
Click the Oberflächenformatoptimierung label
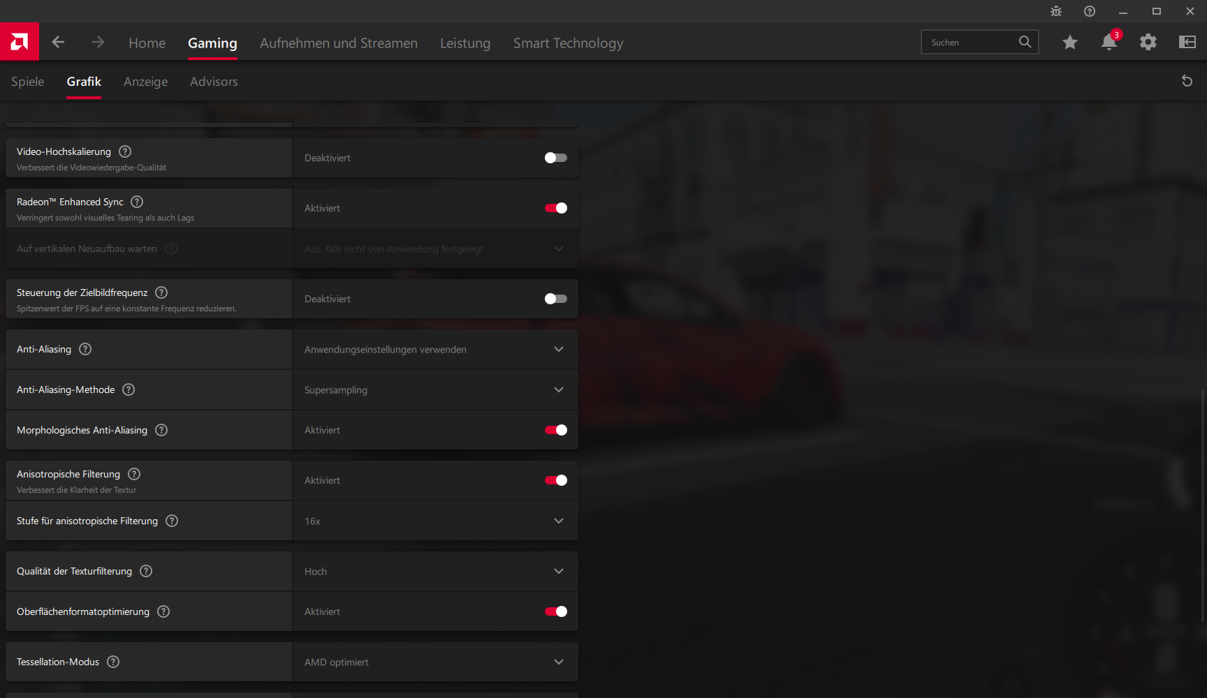pyautogui.click(x=83, y=611)
